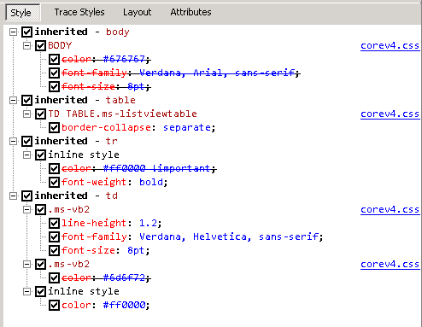Click the 'bold' value of font-weight
Image resolution: width=422 pixels, height=327 pixels.
[x=151, y=182]
